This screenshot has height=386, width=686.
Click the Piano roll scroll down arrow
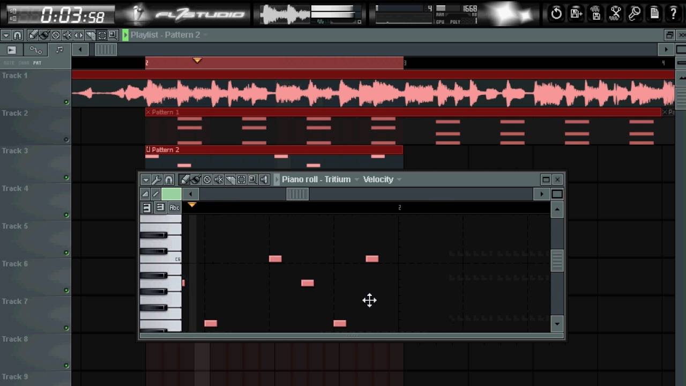[x=557, y=323]
